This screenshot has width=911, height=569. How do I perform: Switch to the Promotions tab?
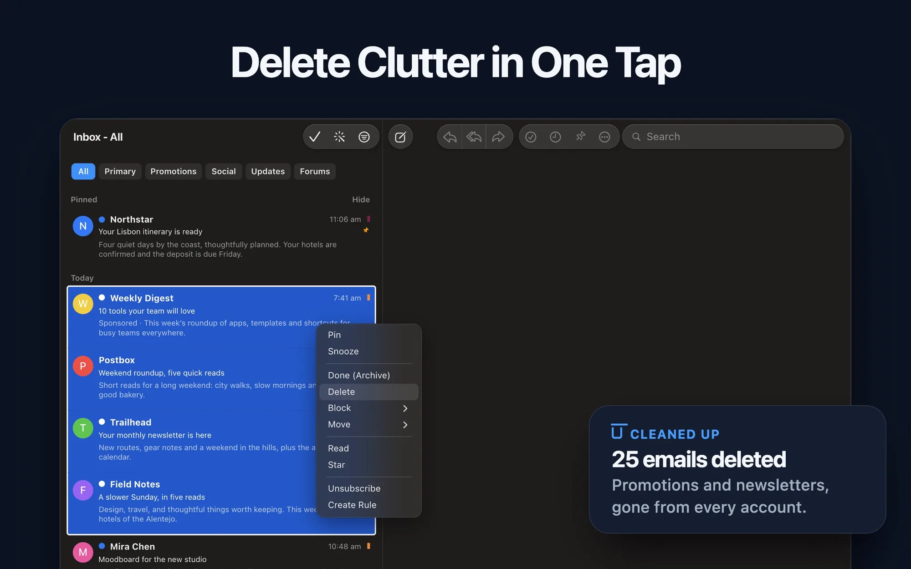point(174,171)
